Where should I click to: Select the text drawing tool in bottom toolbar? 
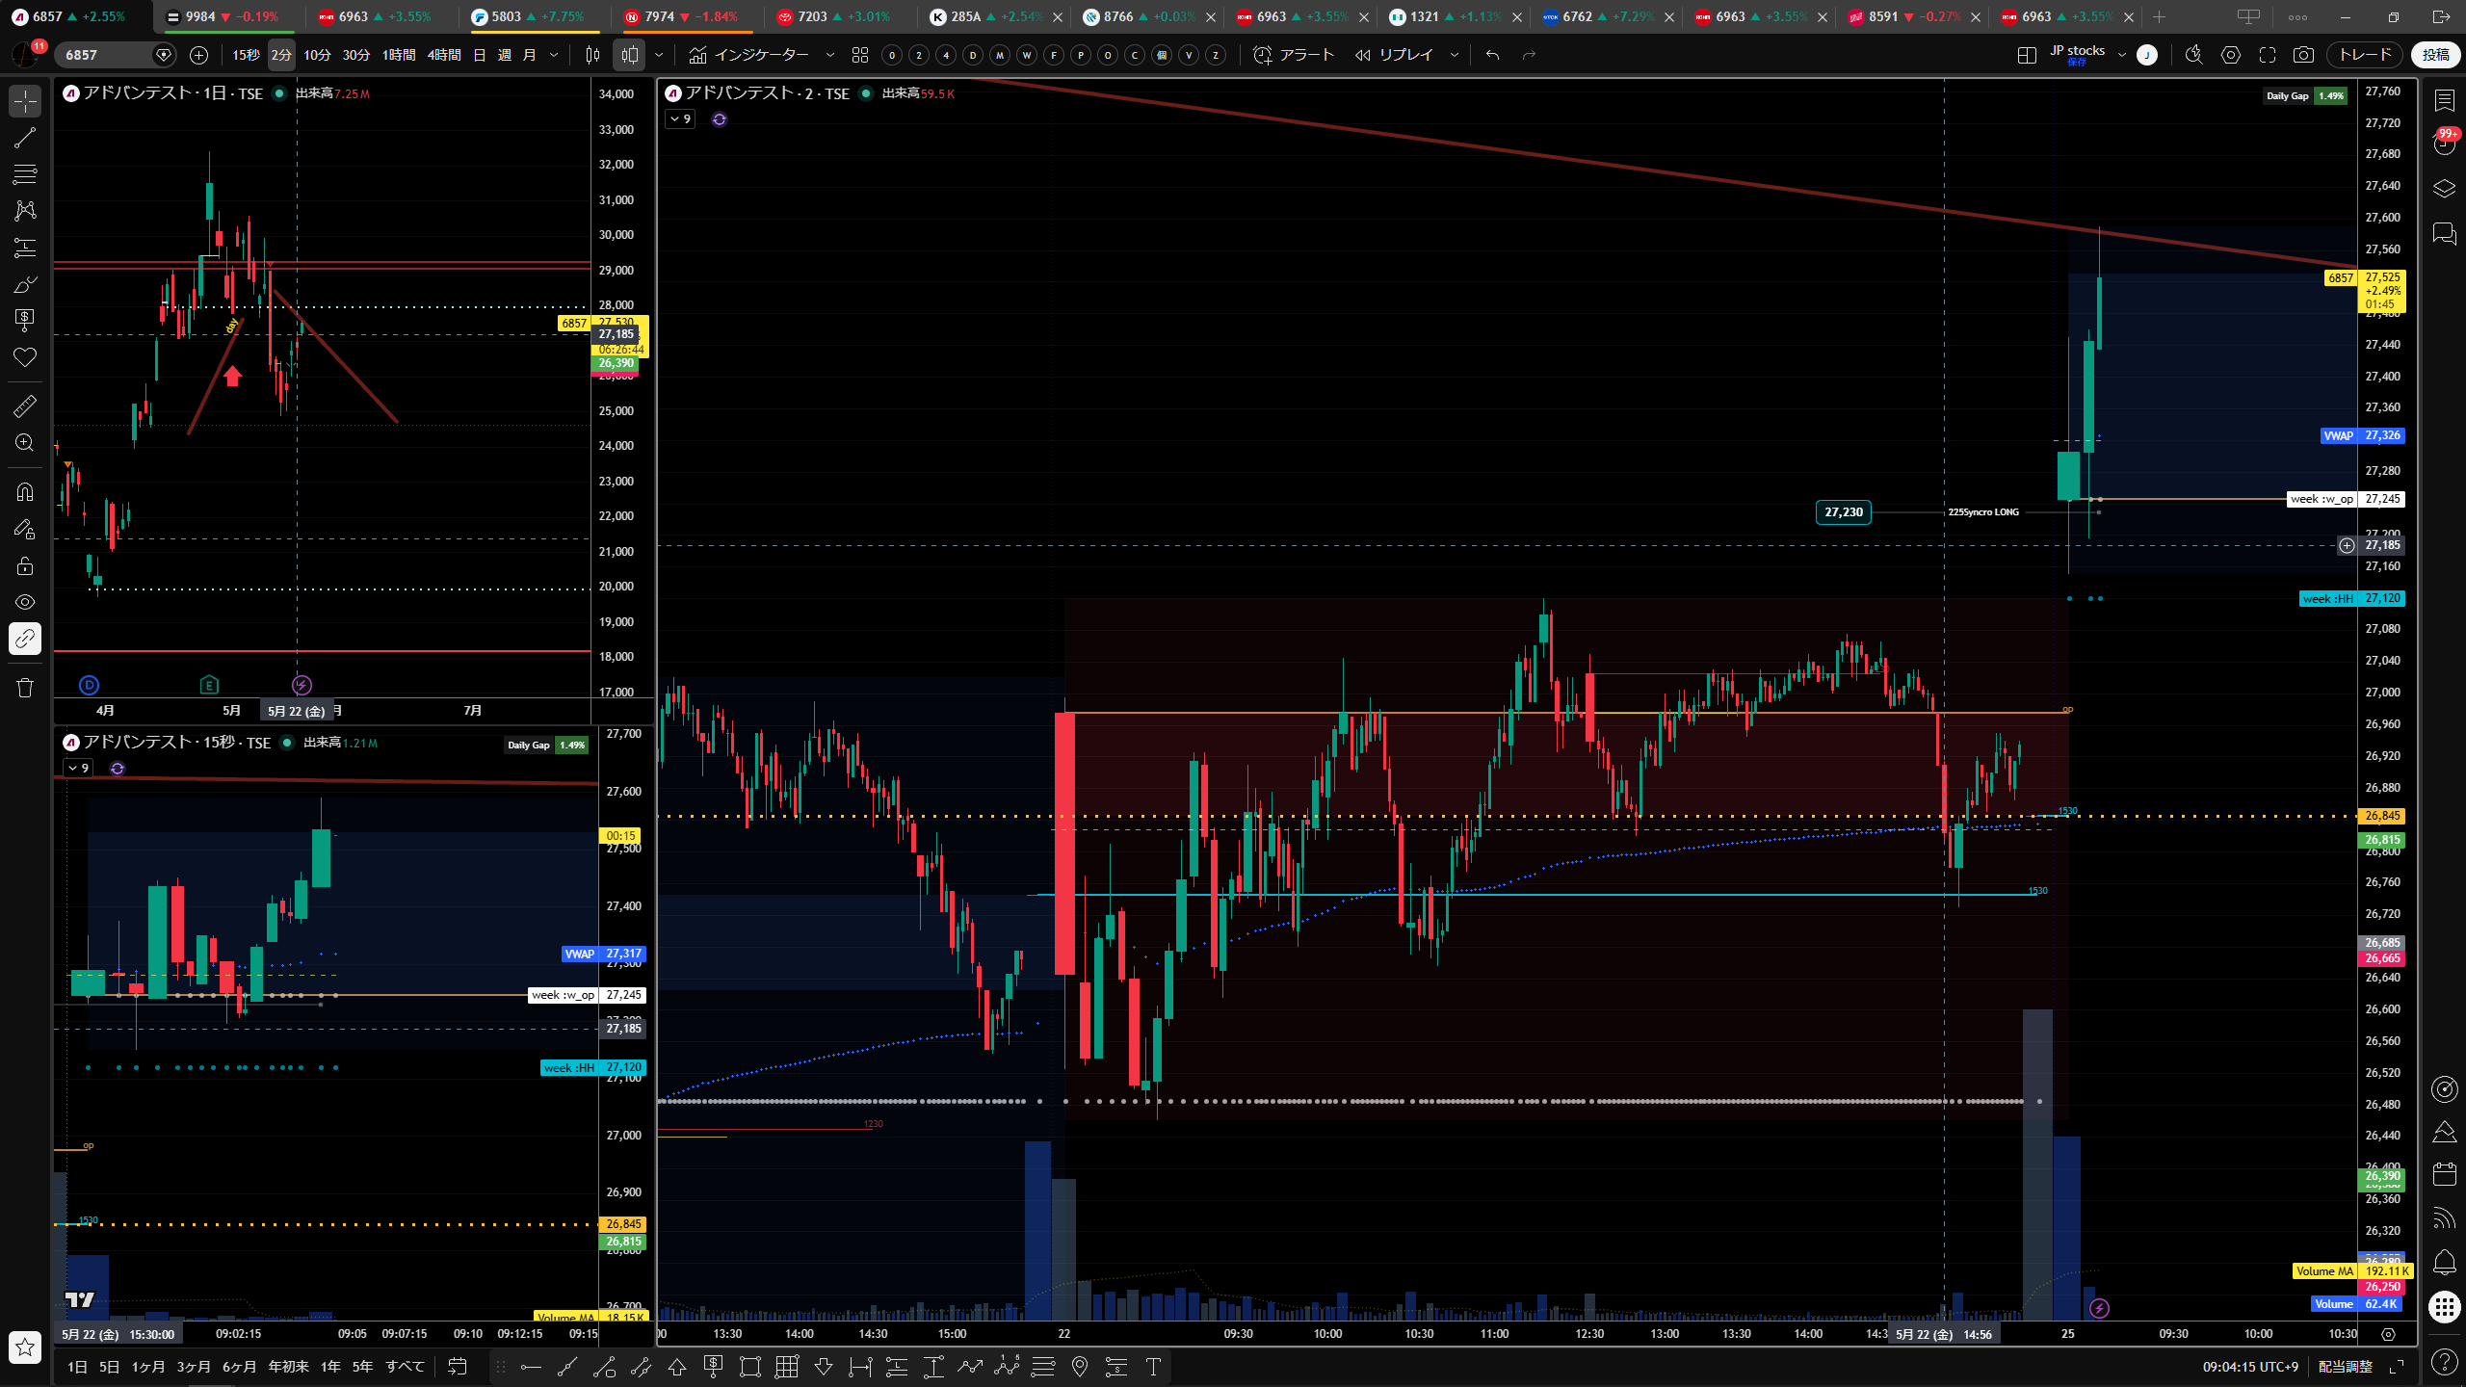coord(1153,1366)
